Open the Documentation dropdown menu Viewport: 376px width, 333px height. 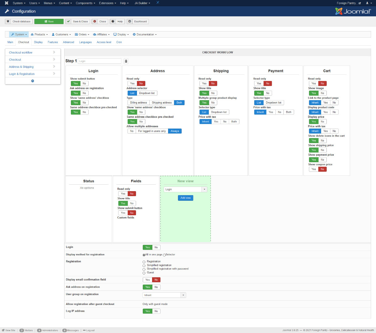[x=145, y=35]
